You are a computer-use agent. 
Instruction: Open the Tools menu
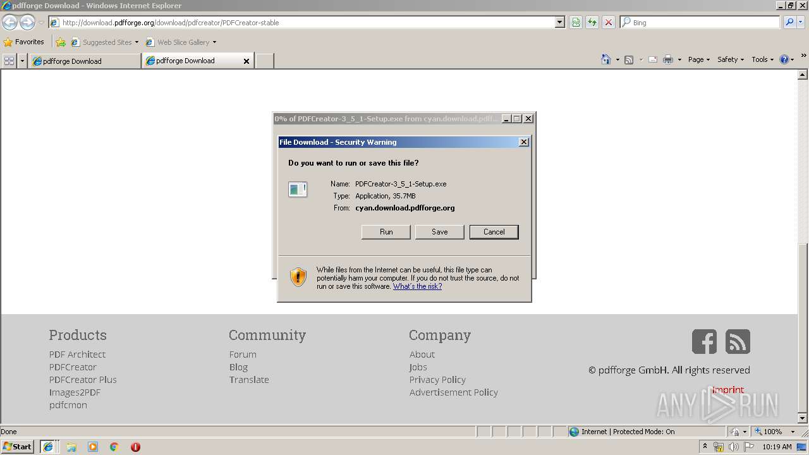[762, 59]
